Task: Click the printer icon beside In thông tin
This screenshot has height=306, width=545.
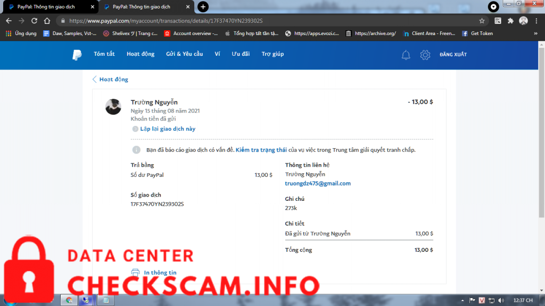Action: (x=135, y=273)
